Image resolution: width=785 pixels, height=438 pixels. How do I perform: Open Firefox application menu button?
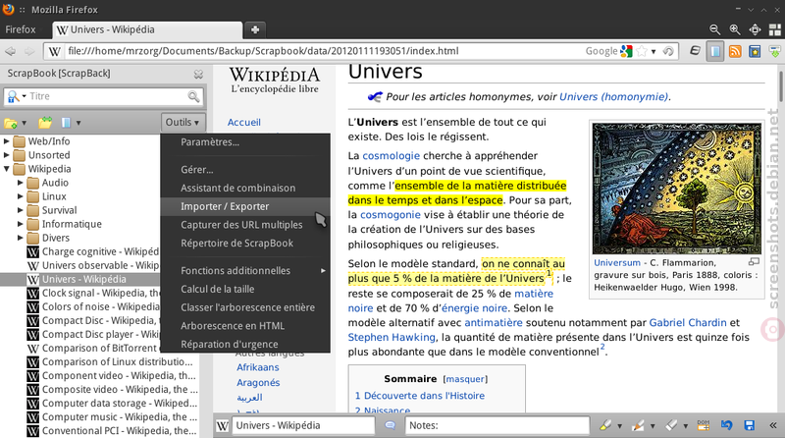click(x=21, y=29)
